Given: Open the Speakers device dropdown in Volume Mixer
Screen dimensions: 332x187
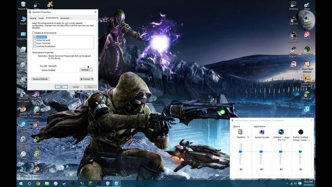Looking at the screenshot, I should pos(248,137).
